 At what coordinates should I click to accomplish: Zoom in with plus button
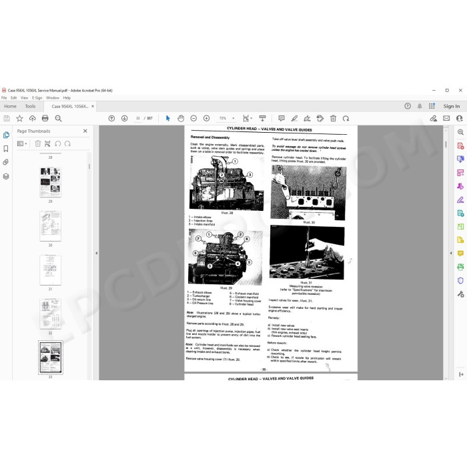(206, 119)
